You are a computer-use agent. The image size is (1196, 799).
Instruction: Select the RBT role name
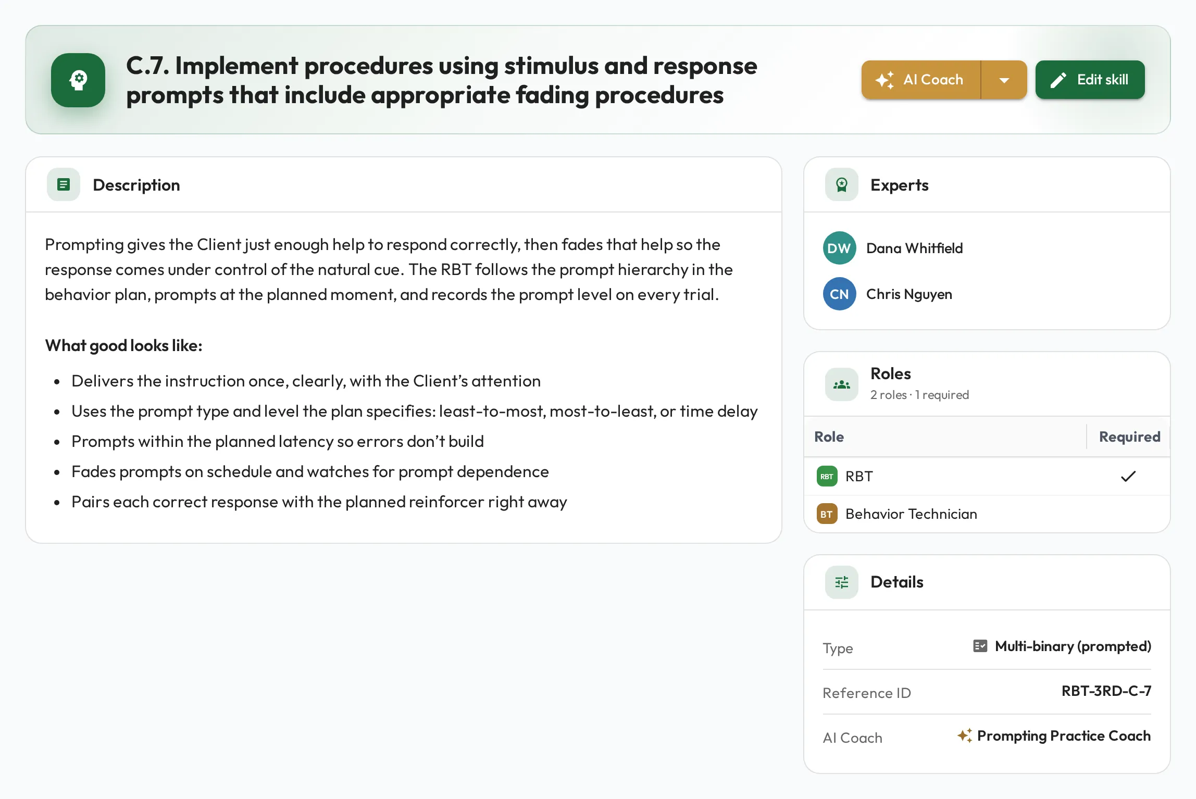(x=858, y=476)
